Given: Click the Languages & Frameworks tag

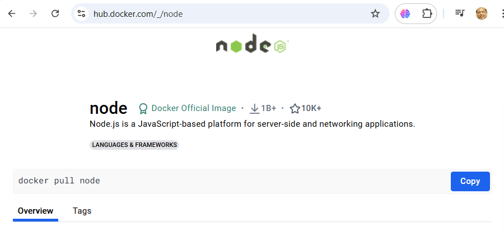Looking at the screenshot, I should tap(134, 145).
